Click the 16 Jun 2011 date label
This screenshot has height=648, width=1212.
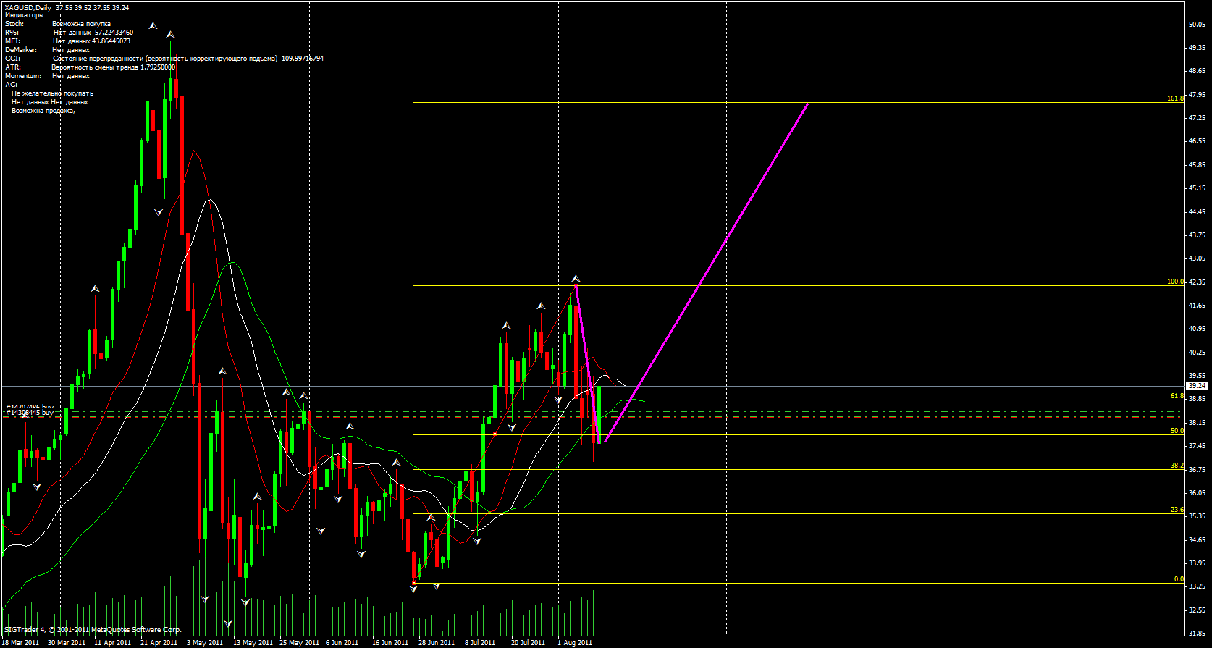pos(390,642)
